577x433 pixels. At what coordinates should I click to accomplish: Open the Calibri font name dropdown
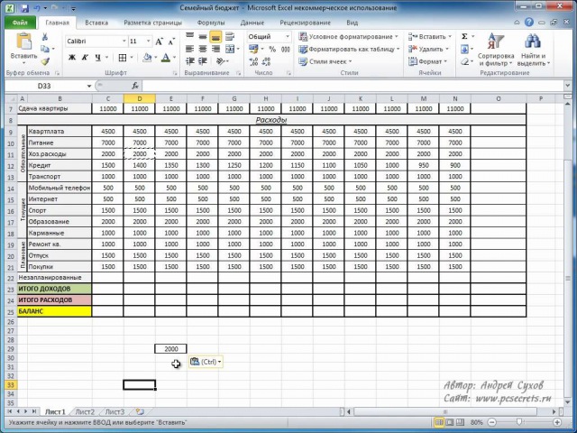pyautogui.click(x=124, y=41)
